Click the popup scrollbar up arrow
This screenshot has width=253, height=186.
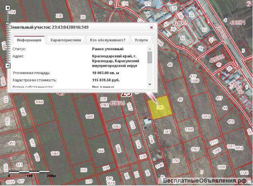point(150,49)
